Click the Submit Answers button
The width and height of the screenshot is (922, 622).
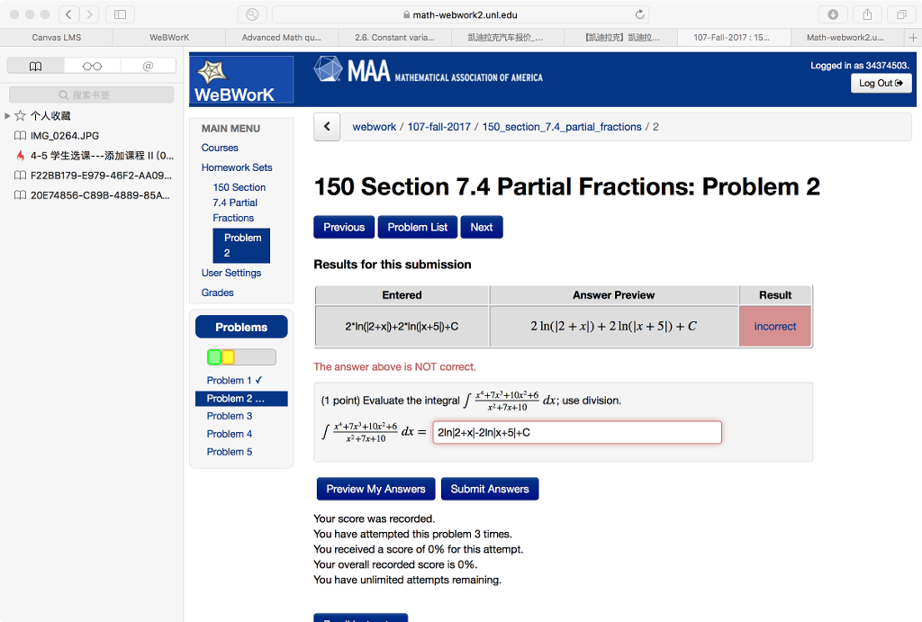(490, 489)
